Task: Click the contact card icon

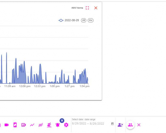Action: 24,125
